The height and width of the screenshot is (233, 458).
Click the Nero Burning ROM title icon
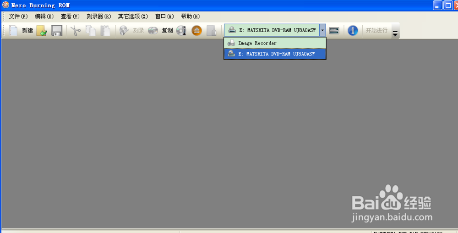(5, 5)
